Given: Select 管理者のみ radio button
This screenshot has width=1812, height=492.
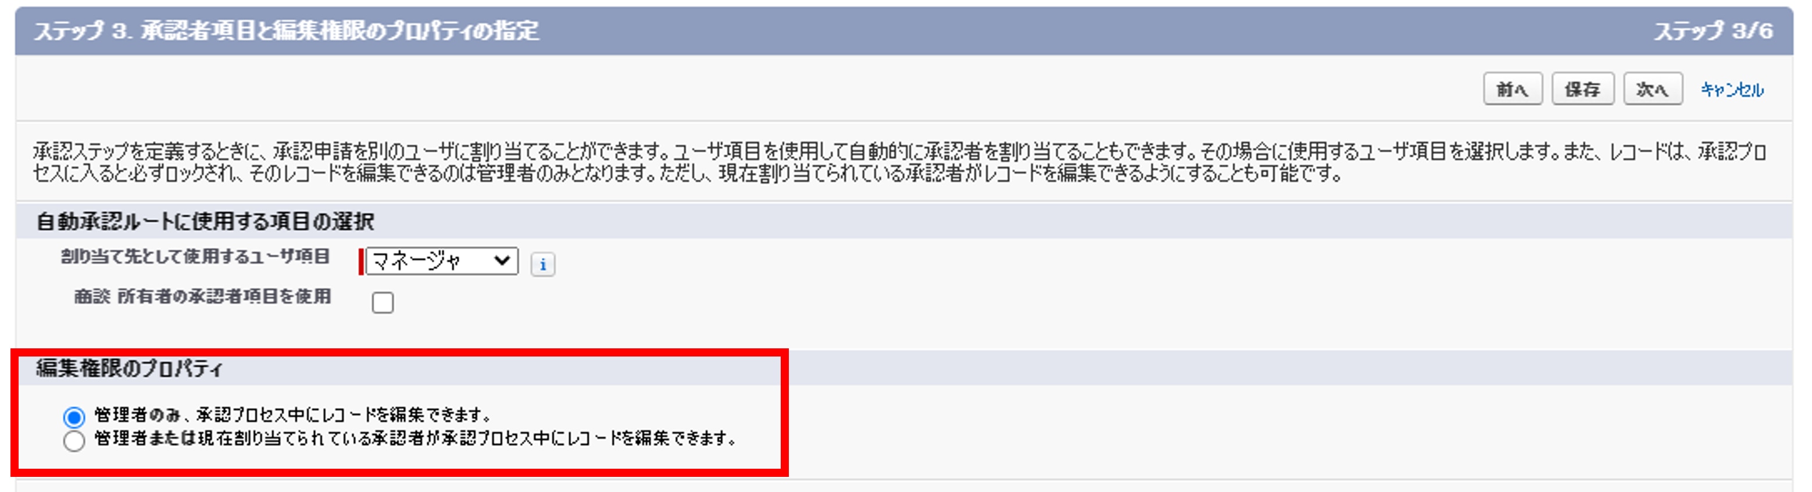Looking at the screenshot, I should (74, 416).
